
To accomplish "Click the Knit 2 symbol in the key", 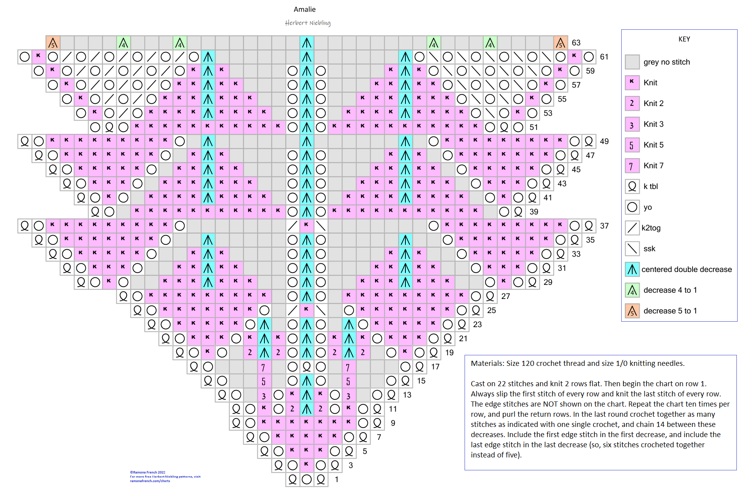I will click(632, 104).
